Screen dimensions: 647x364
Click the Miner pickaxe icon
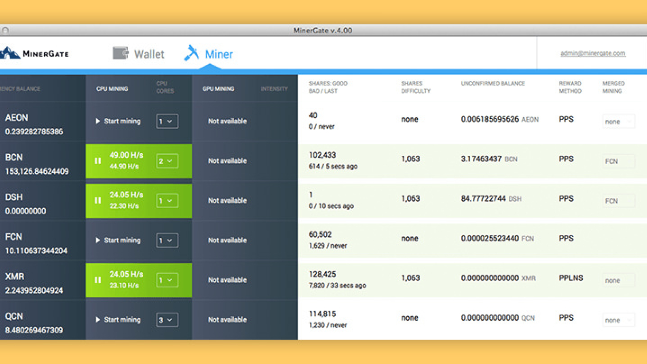coord(192,53)
